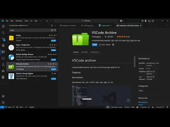Switch to index.html tab
This screenshot has width=170, height=127.
(x=105, y=26)
